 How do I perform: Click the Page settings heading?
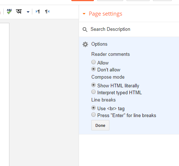[105, 14]
